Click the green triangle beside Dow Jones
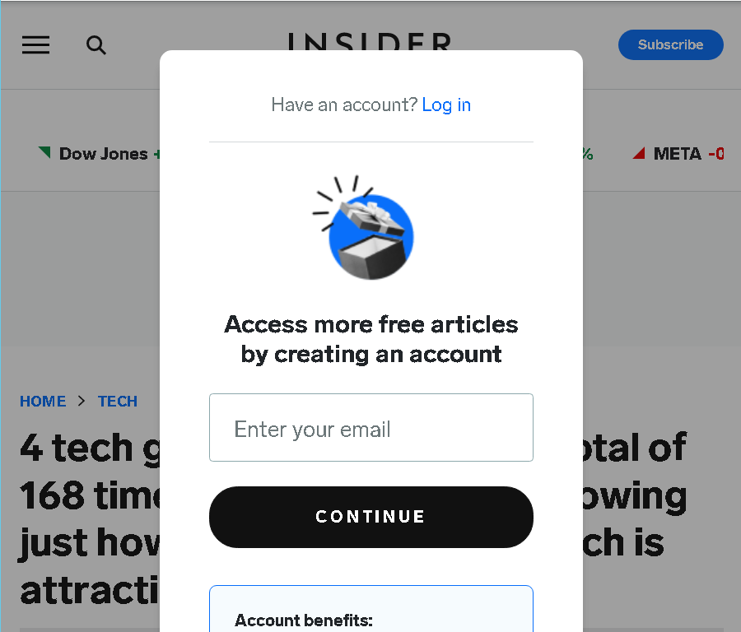Screen dimensions: 741x632 (44, 152)
